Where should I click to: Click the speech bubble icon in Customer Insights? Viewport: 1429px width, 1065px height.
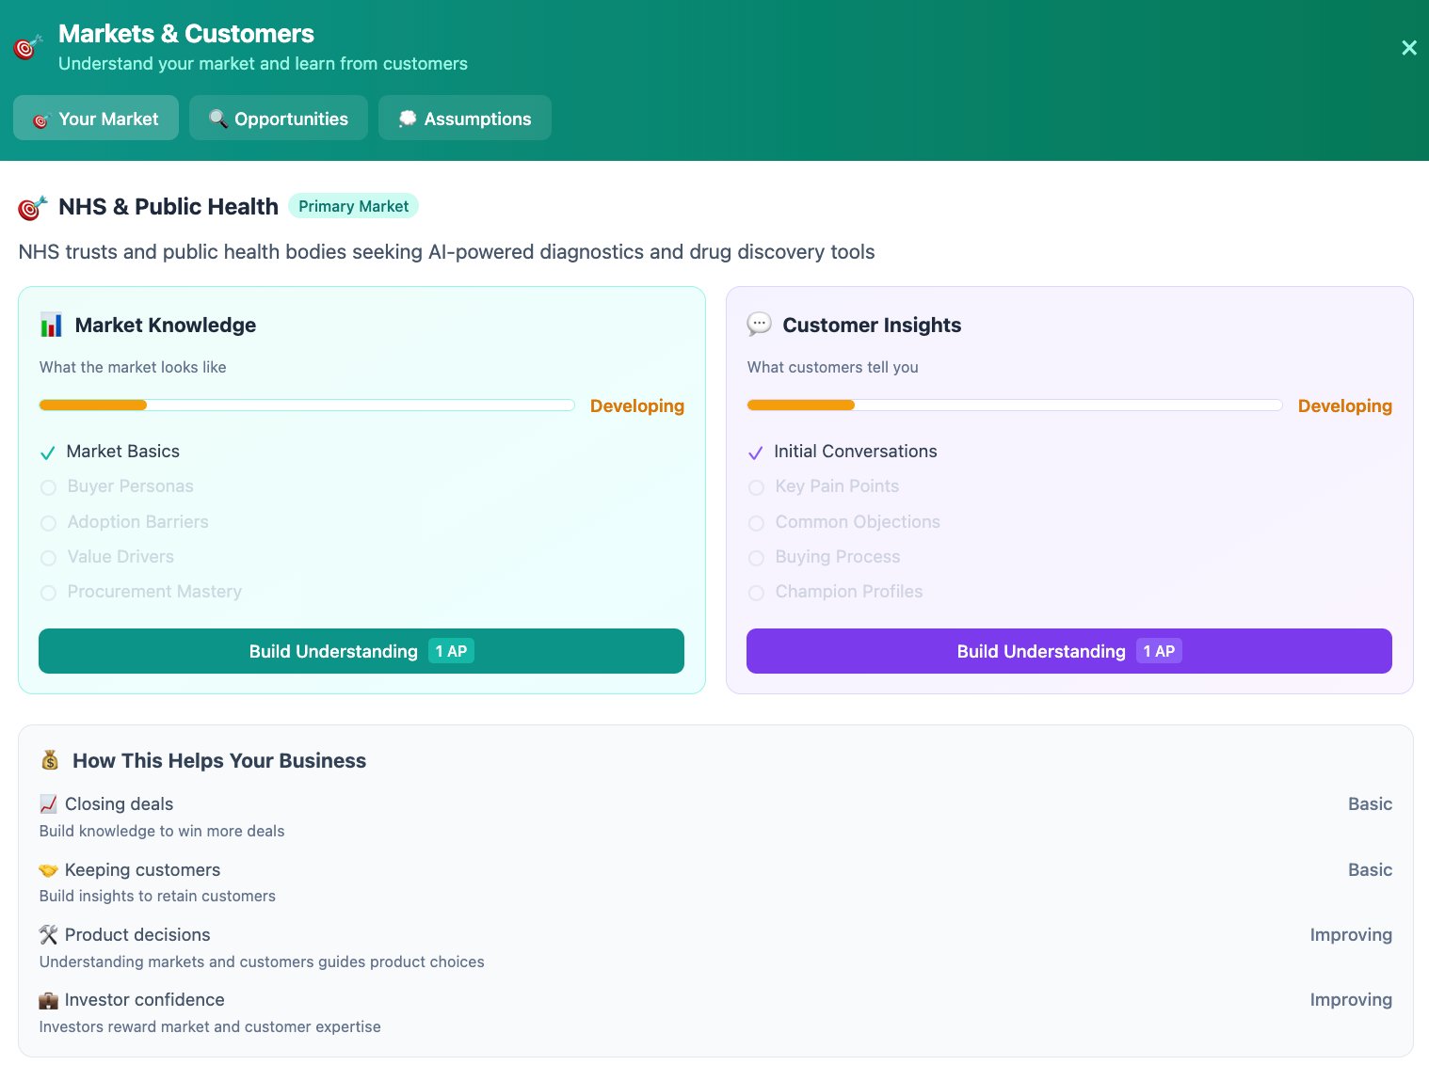click(759, 325)
